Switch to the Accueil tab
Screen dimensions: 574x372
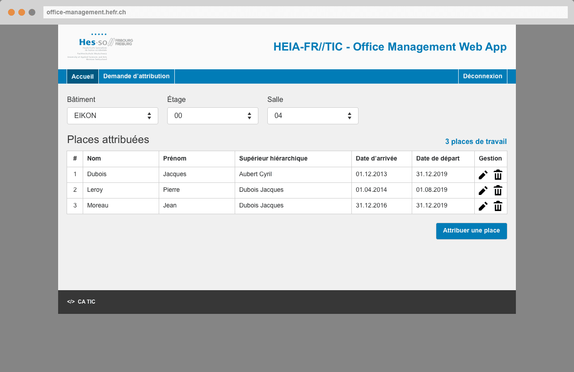[x=82, y=76]
